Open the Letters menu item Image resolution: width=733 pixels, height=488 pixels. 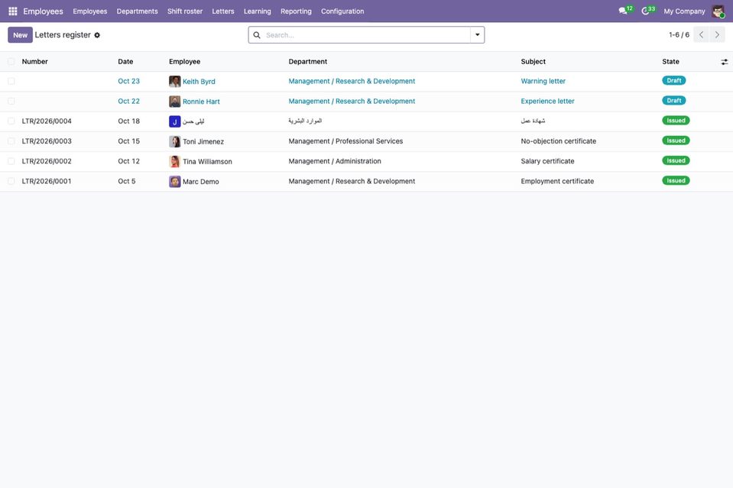(223, 11)
